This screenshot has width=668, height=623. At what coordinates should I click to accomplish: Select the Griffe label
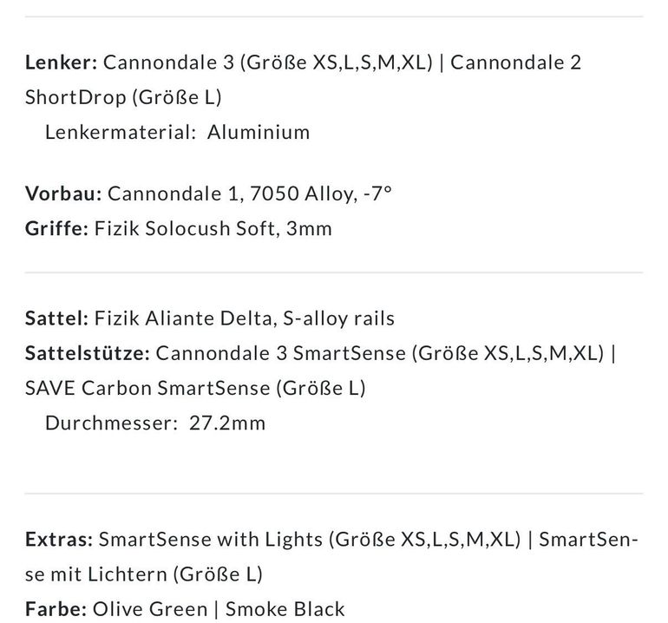pos(56,228)
